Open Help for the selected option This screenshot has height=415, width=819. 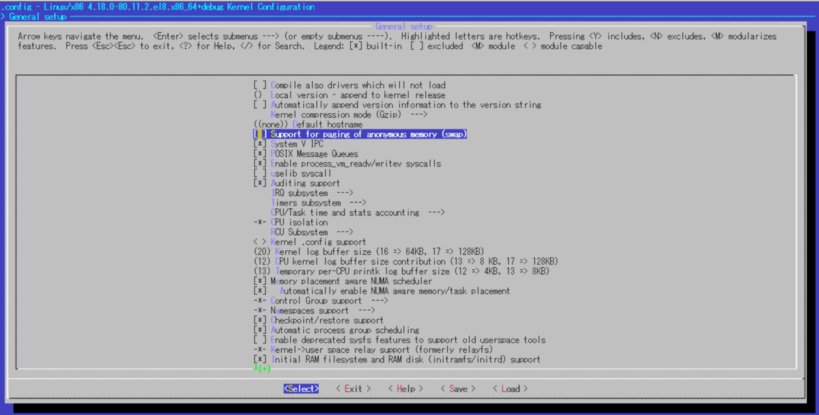[405, 389]
